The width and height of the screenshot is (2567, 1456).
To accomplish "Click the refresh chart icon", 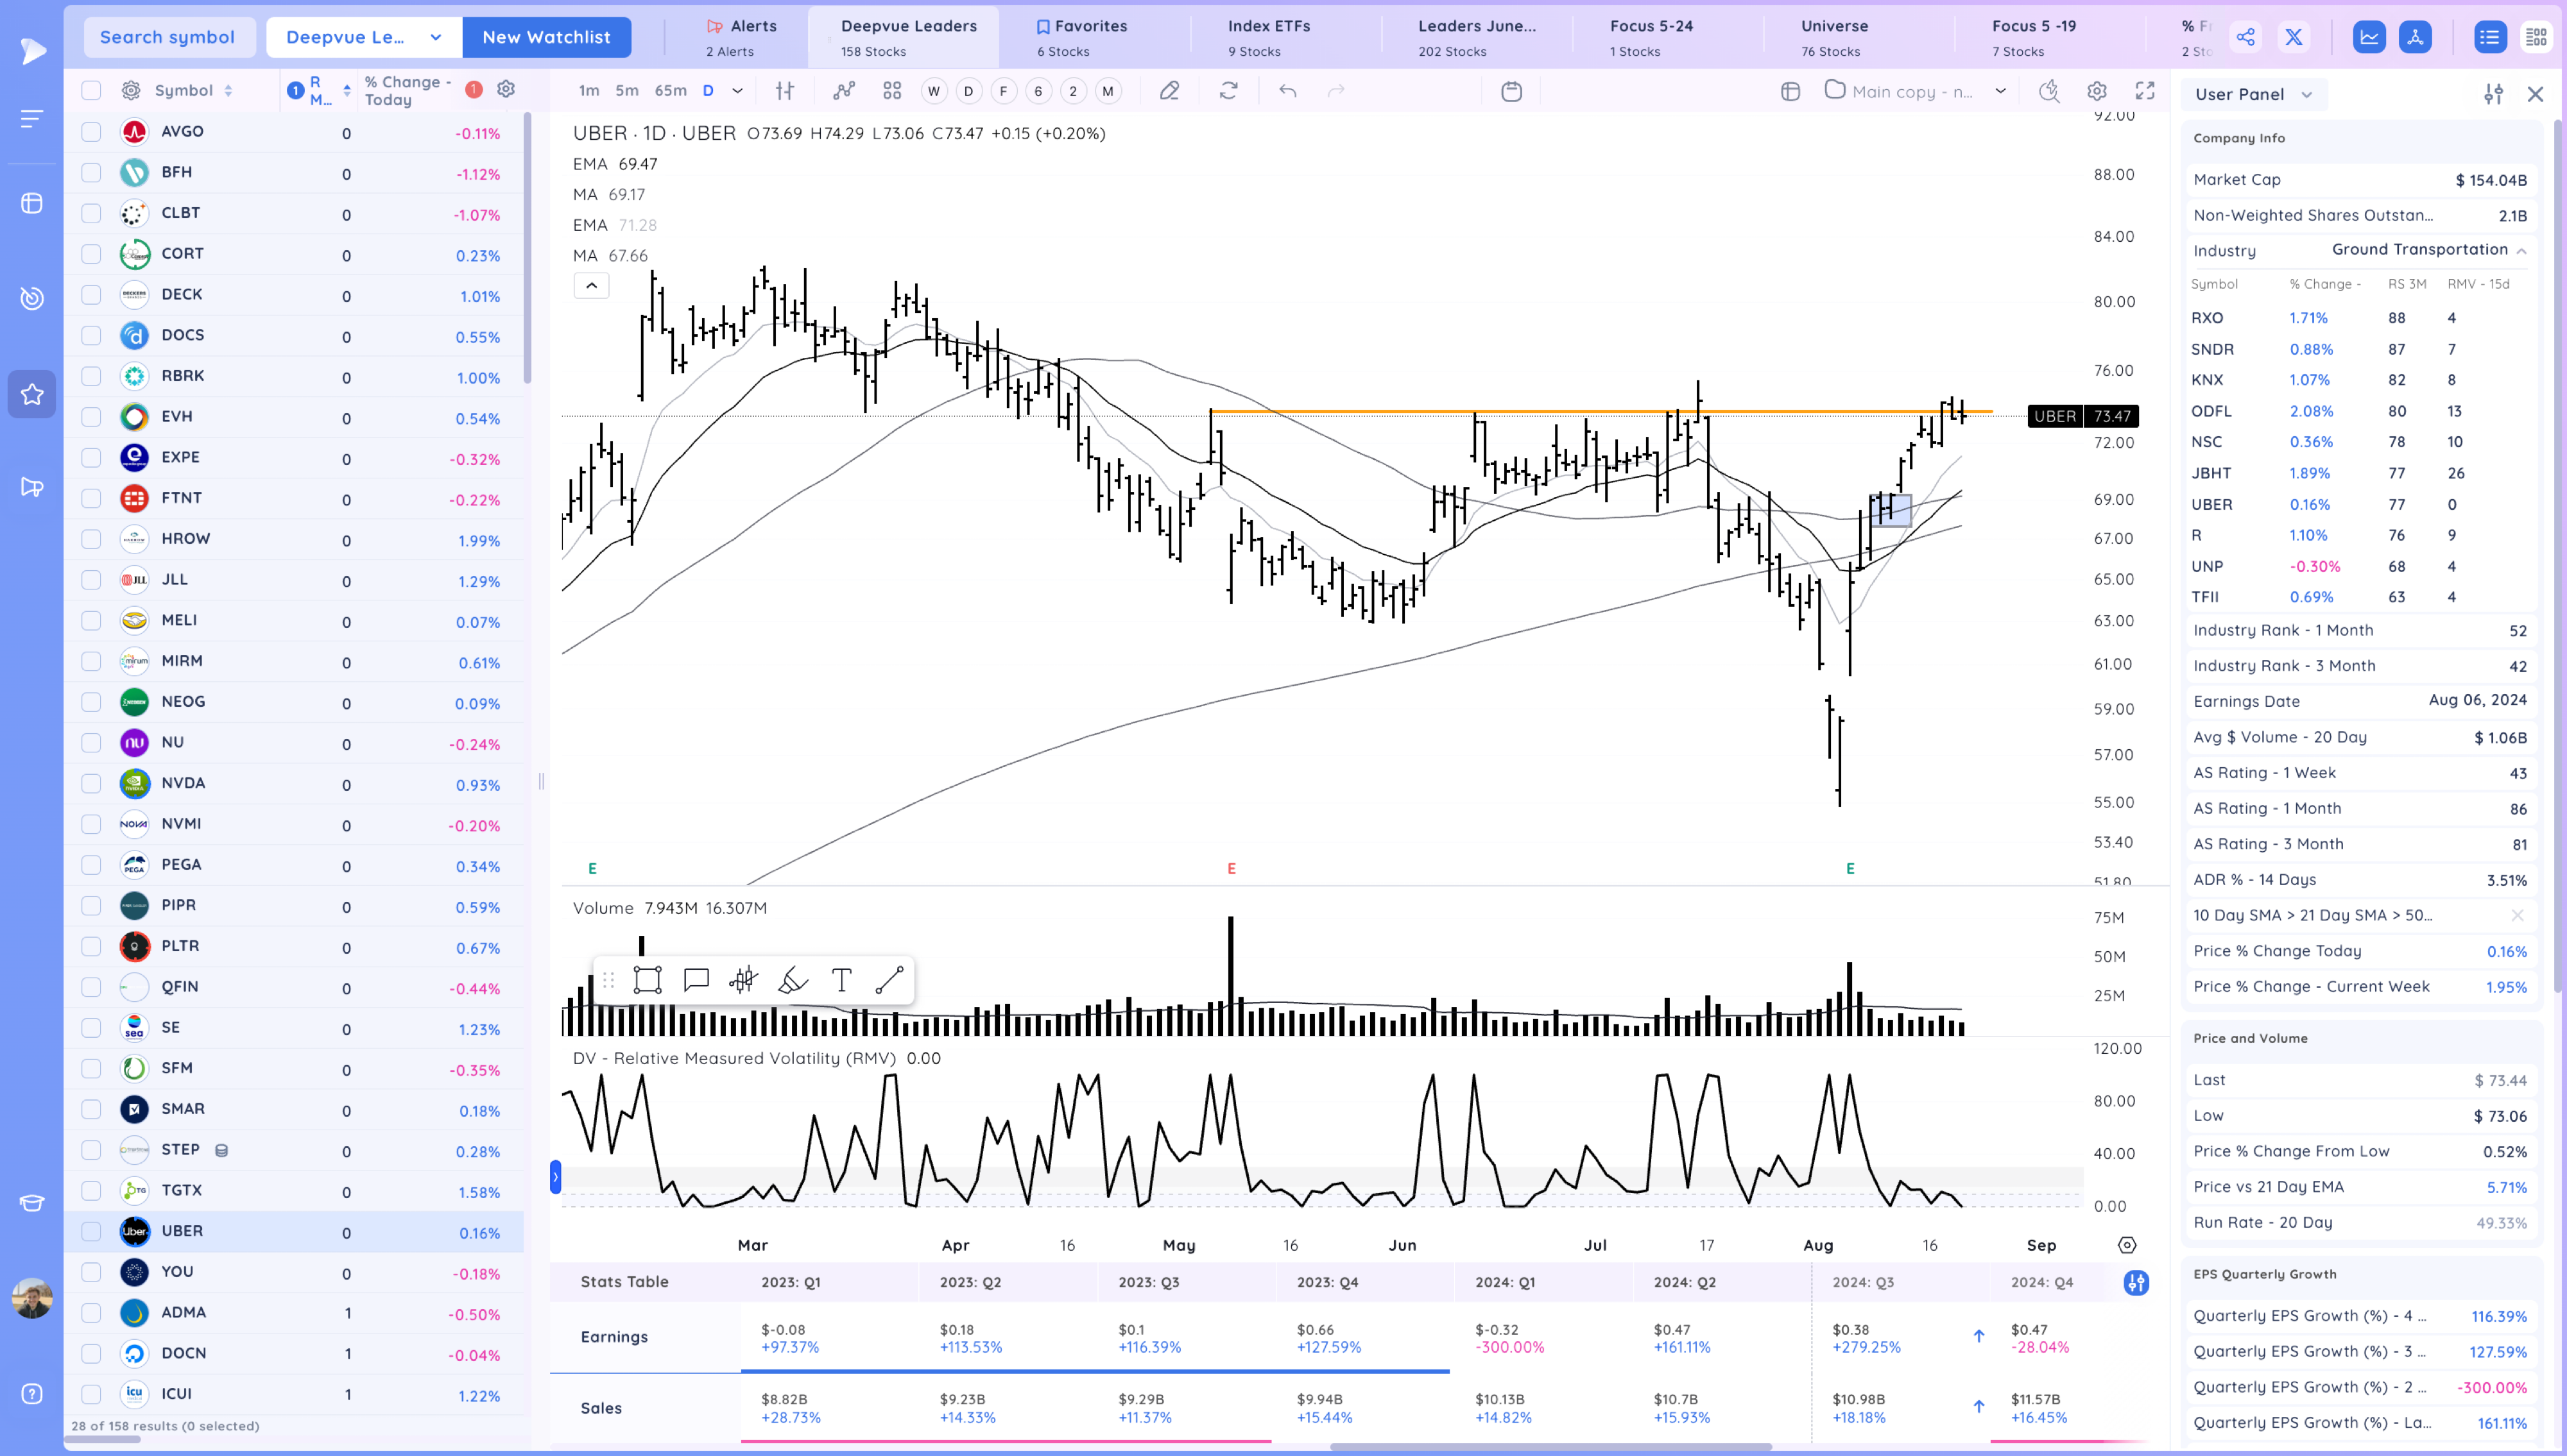I will [x=1228, y=91].
